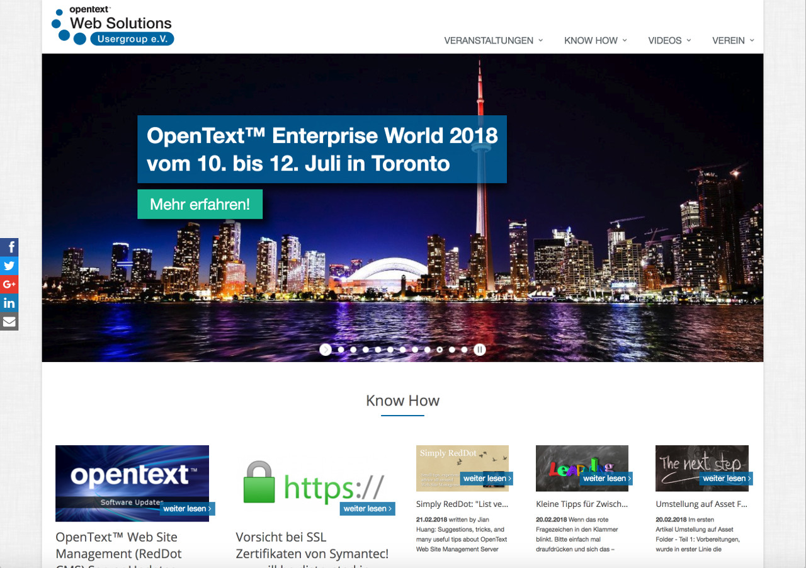806x568 pixels.
Task: Jump to the second slide dot
Action: [353, 349]
